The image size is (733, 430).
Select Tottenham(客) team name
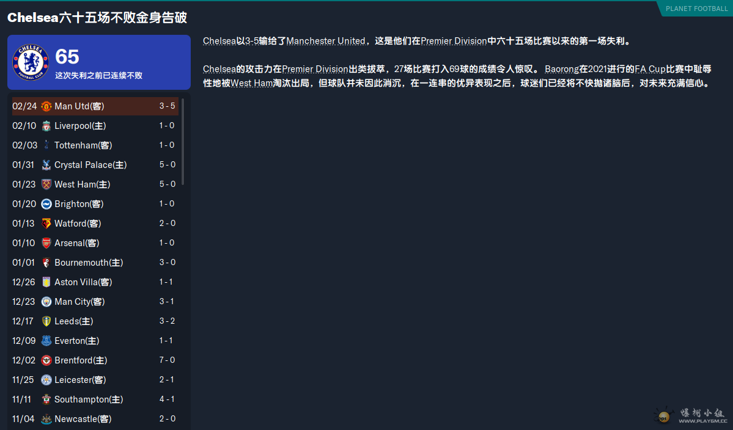(x=83, y=145)
